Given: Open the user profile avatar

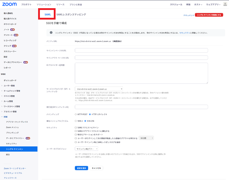Looking at the screenshot, I should (x=224, y=4).
